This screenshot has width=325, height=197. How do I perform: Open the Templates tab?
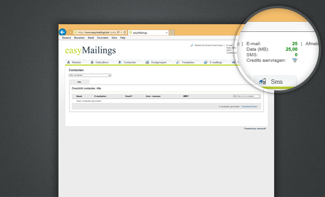coord(187,62)
